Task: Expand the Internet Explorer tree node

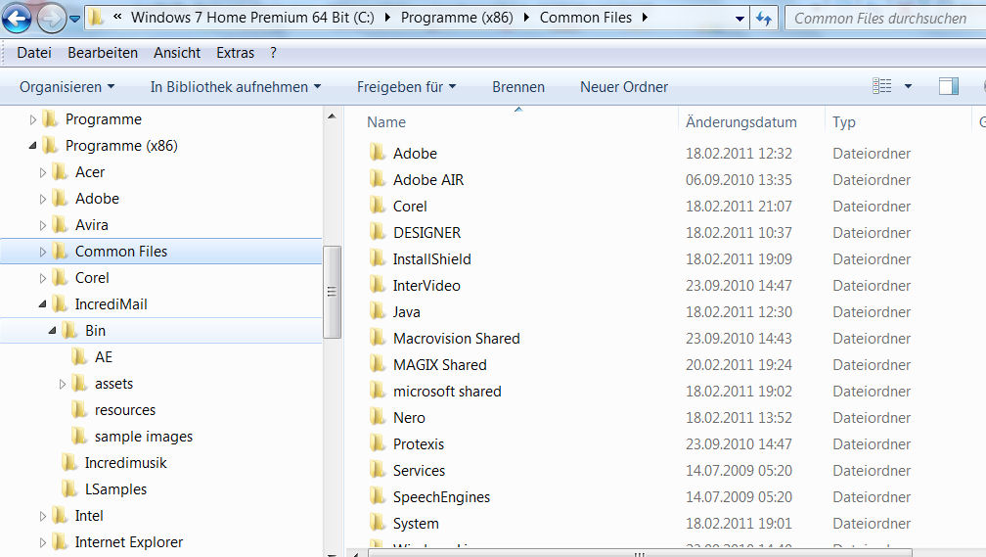Action: point(43,542)
